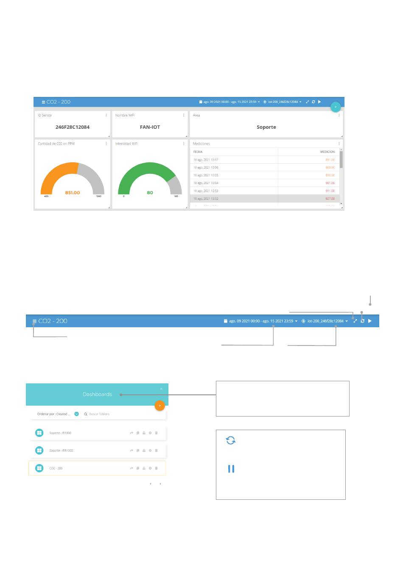Image resolution: width=403 pixels, height=578 pixels.
Task: Click play icon in the gauge dashboard header
Action: 319,102
